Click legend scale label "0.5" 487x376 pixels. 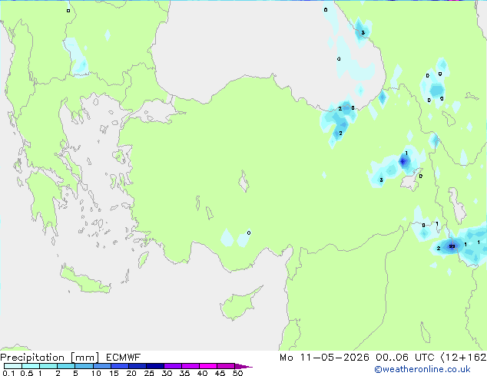(27, 373)
